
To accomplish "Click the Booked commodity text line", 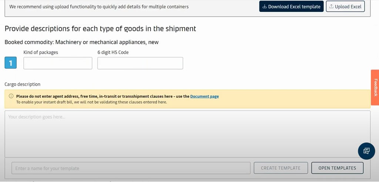I will coord(81,42).
